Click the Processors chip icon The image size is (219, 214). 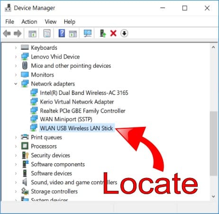coord(25,146)
